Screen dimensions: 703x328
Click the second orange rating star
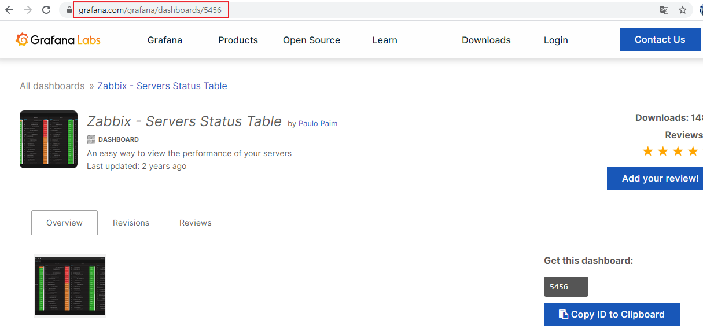(x=663, y=151)
